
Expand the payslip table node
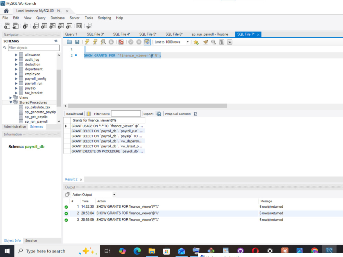16,88
